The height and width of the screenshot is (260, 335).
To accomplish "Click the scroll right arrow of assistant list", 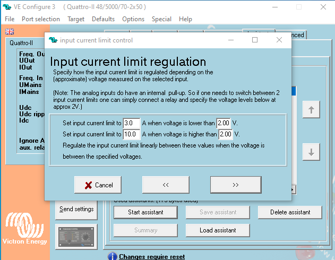I will click(x=294, y=189).
